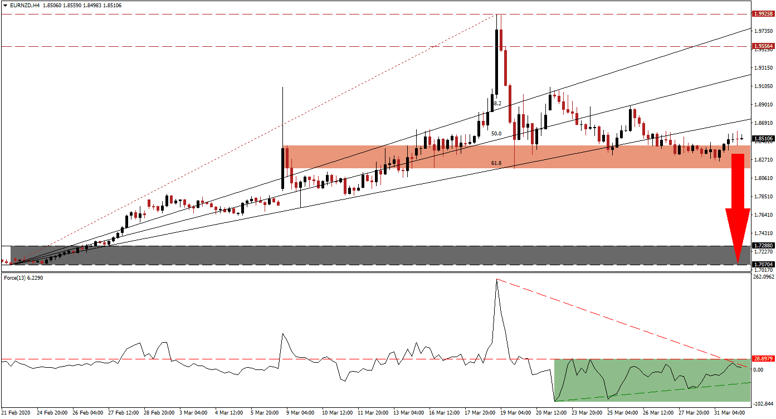Select the 50.0 Fibonacci fan label
This screenshot has height=419, width=776.
[x=496, y=134]
